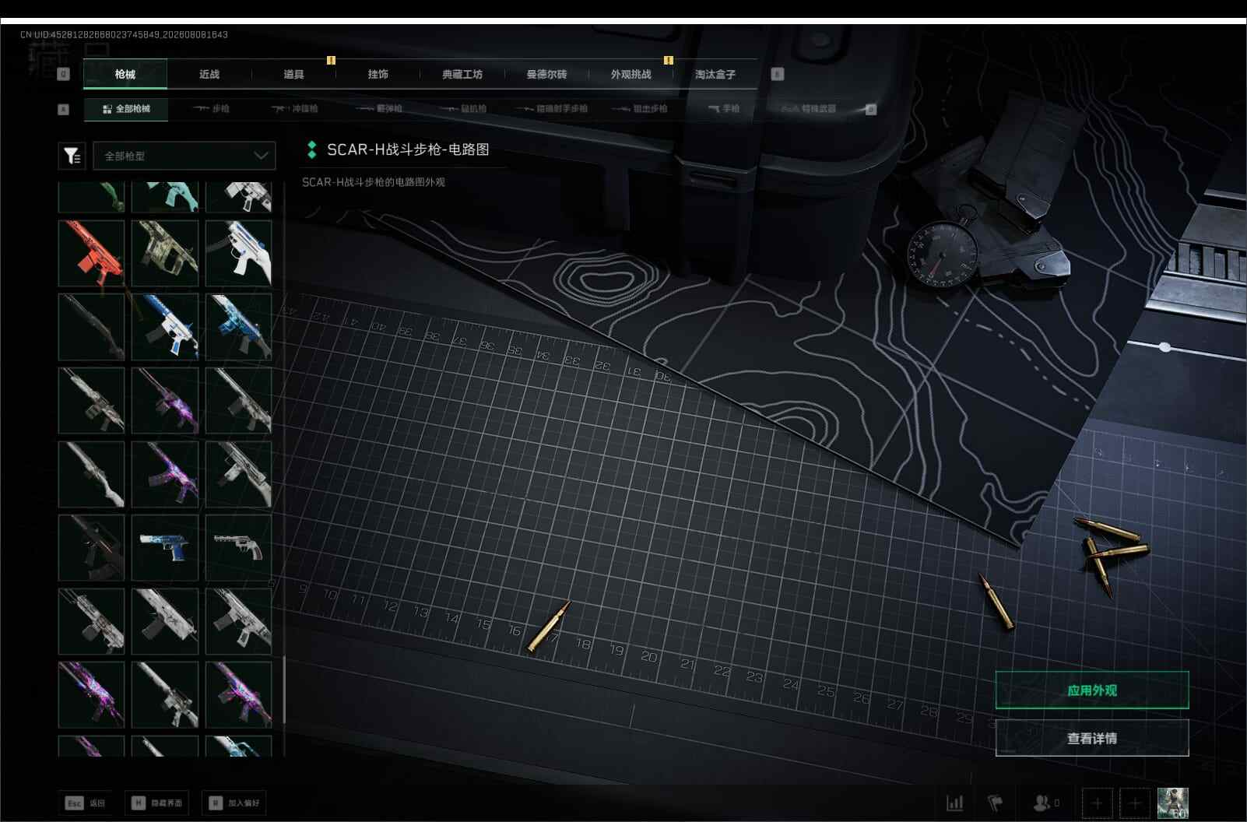Open the 典藏工坊 tab
Image resolution: width=1247 pixels, height=822 pixels.
(462, 74)
